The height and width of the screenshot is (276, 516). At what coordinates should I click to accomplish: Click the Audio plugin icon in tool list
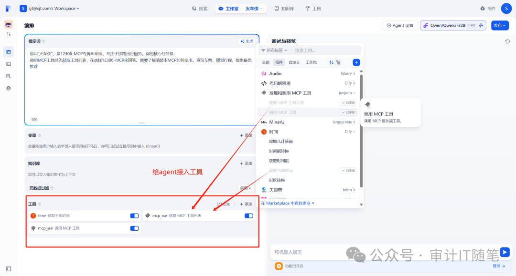(264, 73)
